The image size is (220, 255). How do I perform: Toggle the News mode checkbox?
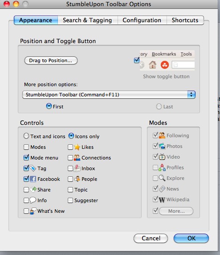155,188
